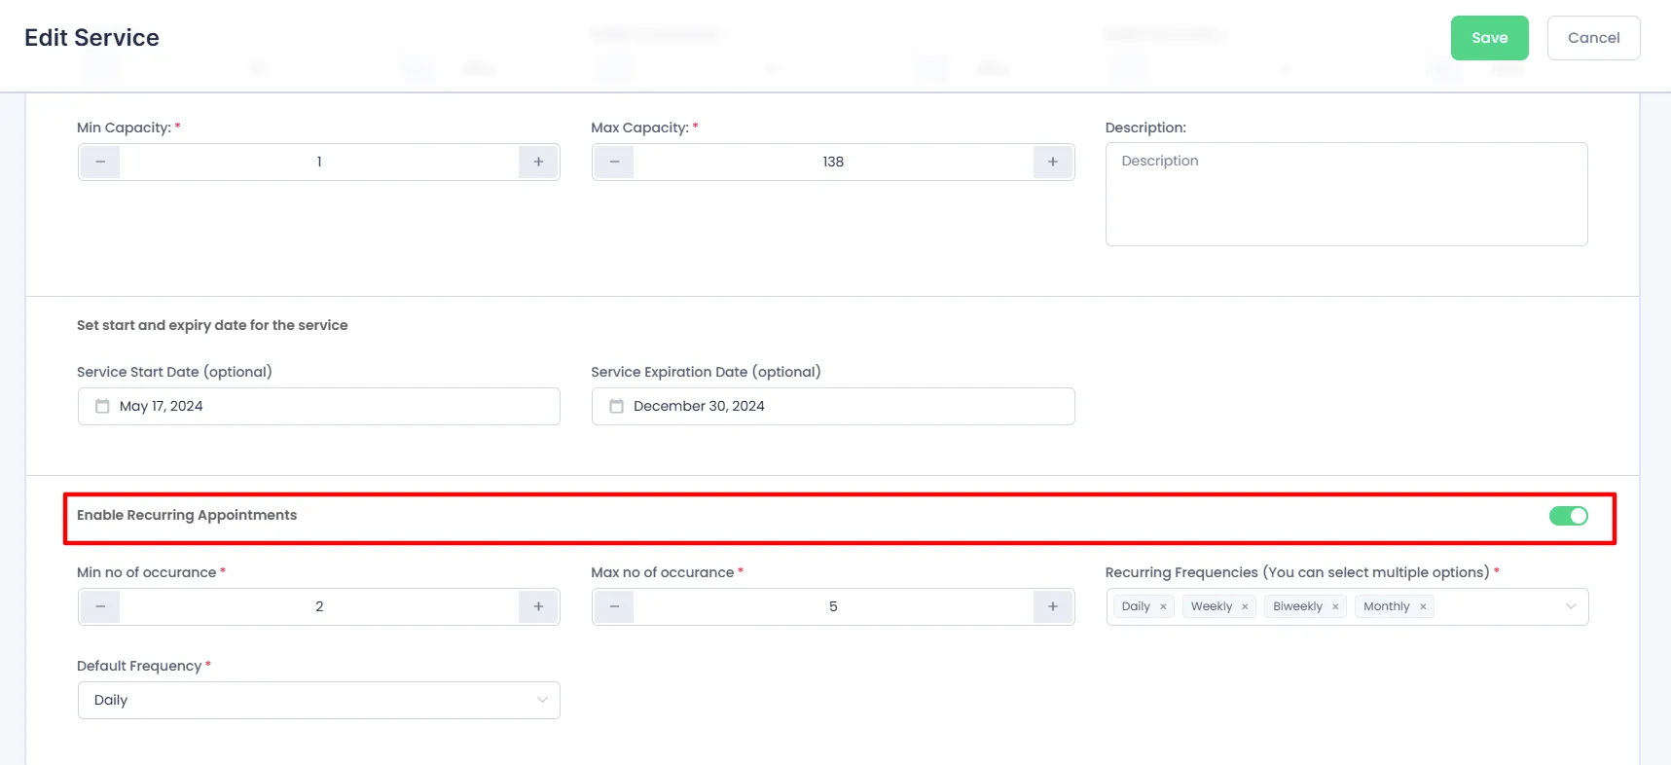1671x765 pixels.
Task: Click the Edit Service heading
Action: pos(91,38)
